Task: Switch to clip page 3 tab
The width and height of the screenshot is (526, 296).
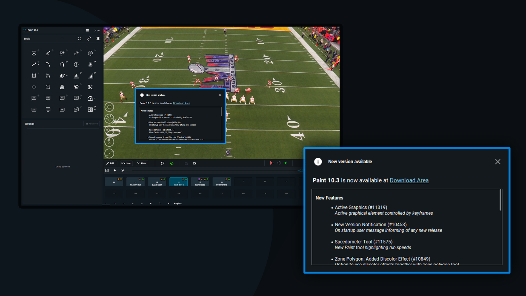Action: click(x=124, y=204)
